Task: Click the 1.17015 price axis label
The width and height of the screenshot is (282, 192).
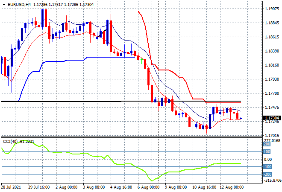Action: 272,136
